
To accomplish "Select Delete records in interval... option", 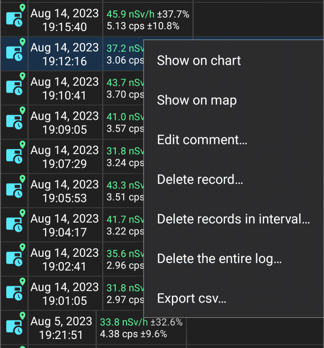I will [234, 219].
